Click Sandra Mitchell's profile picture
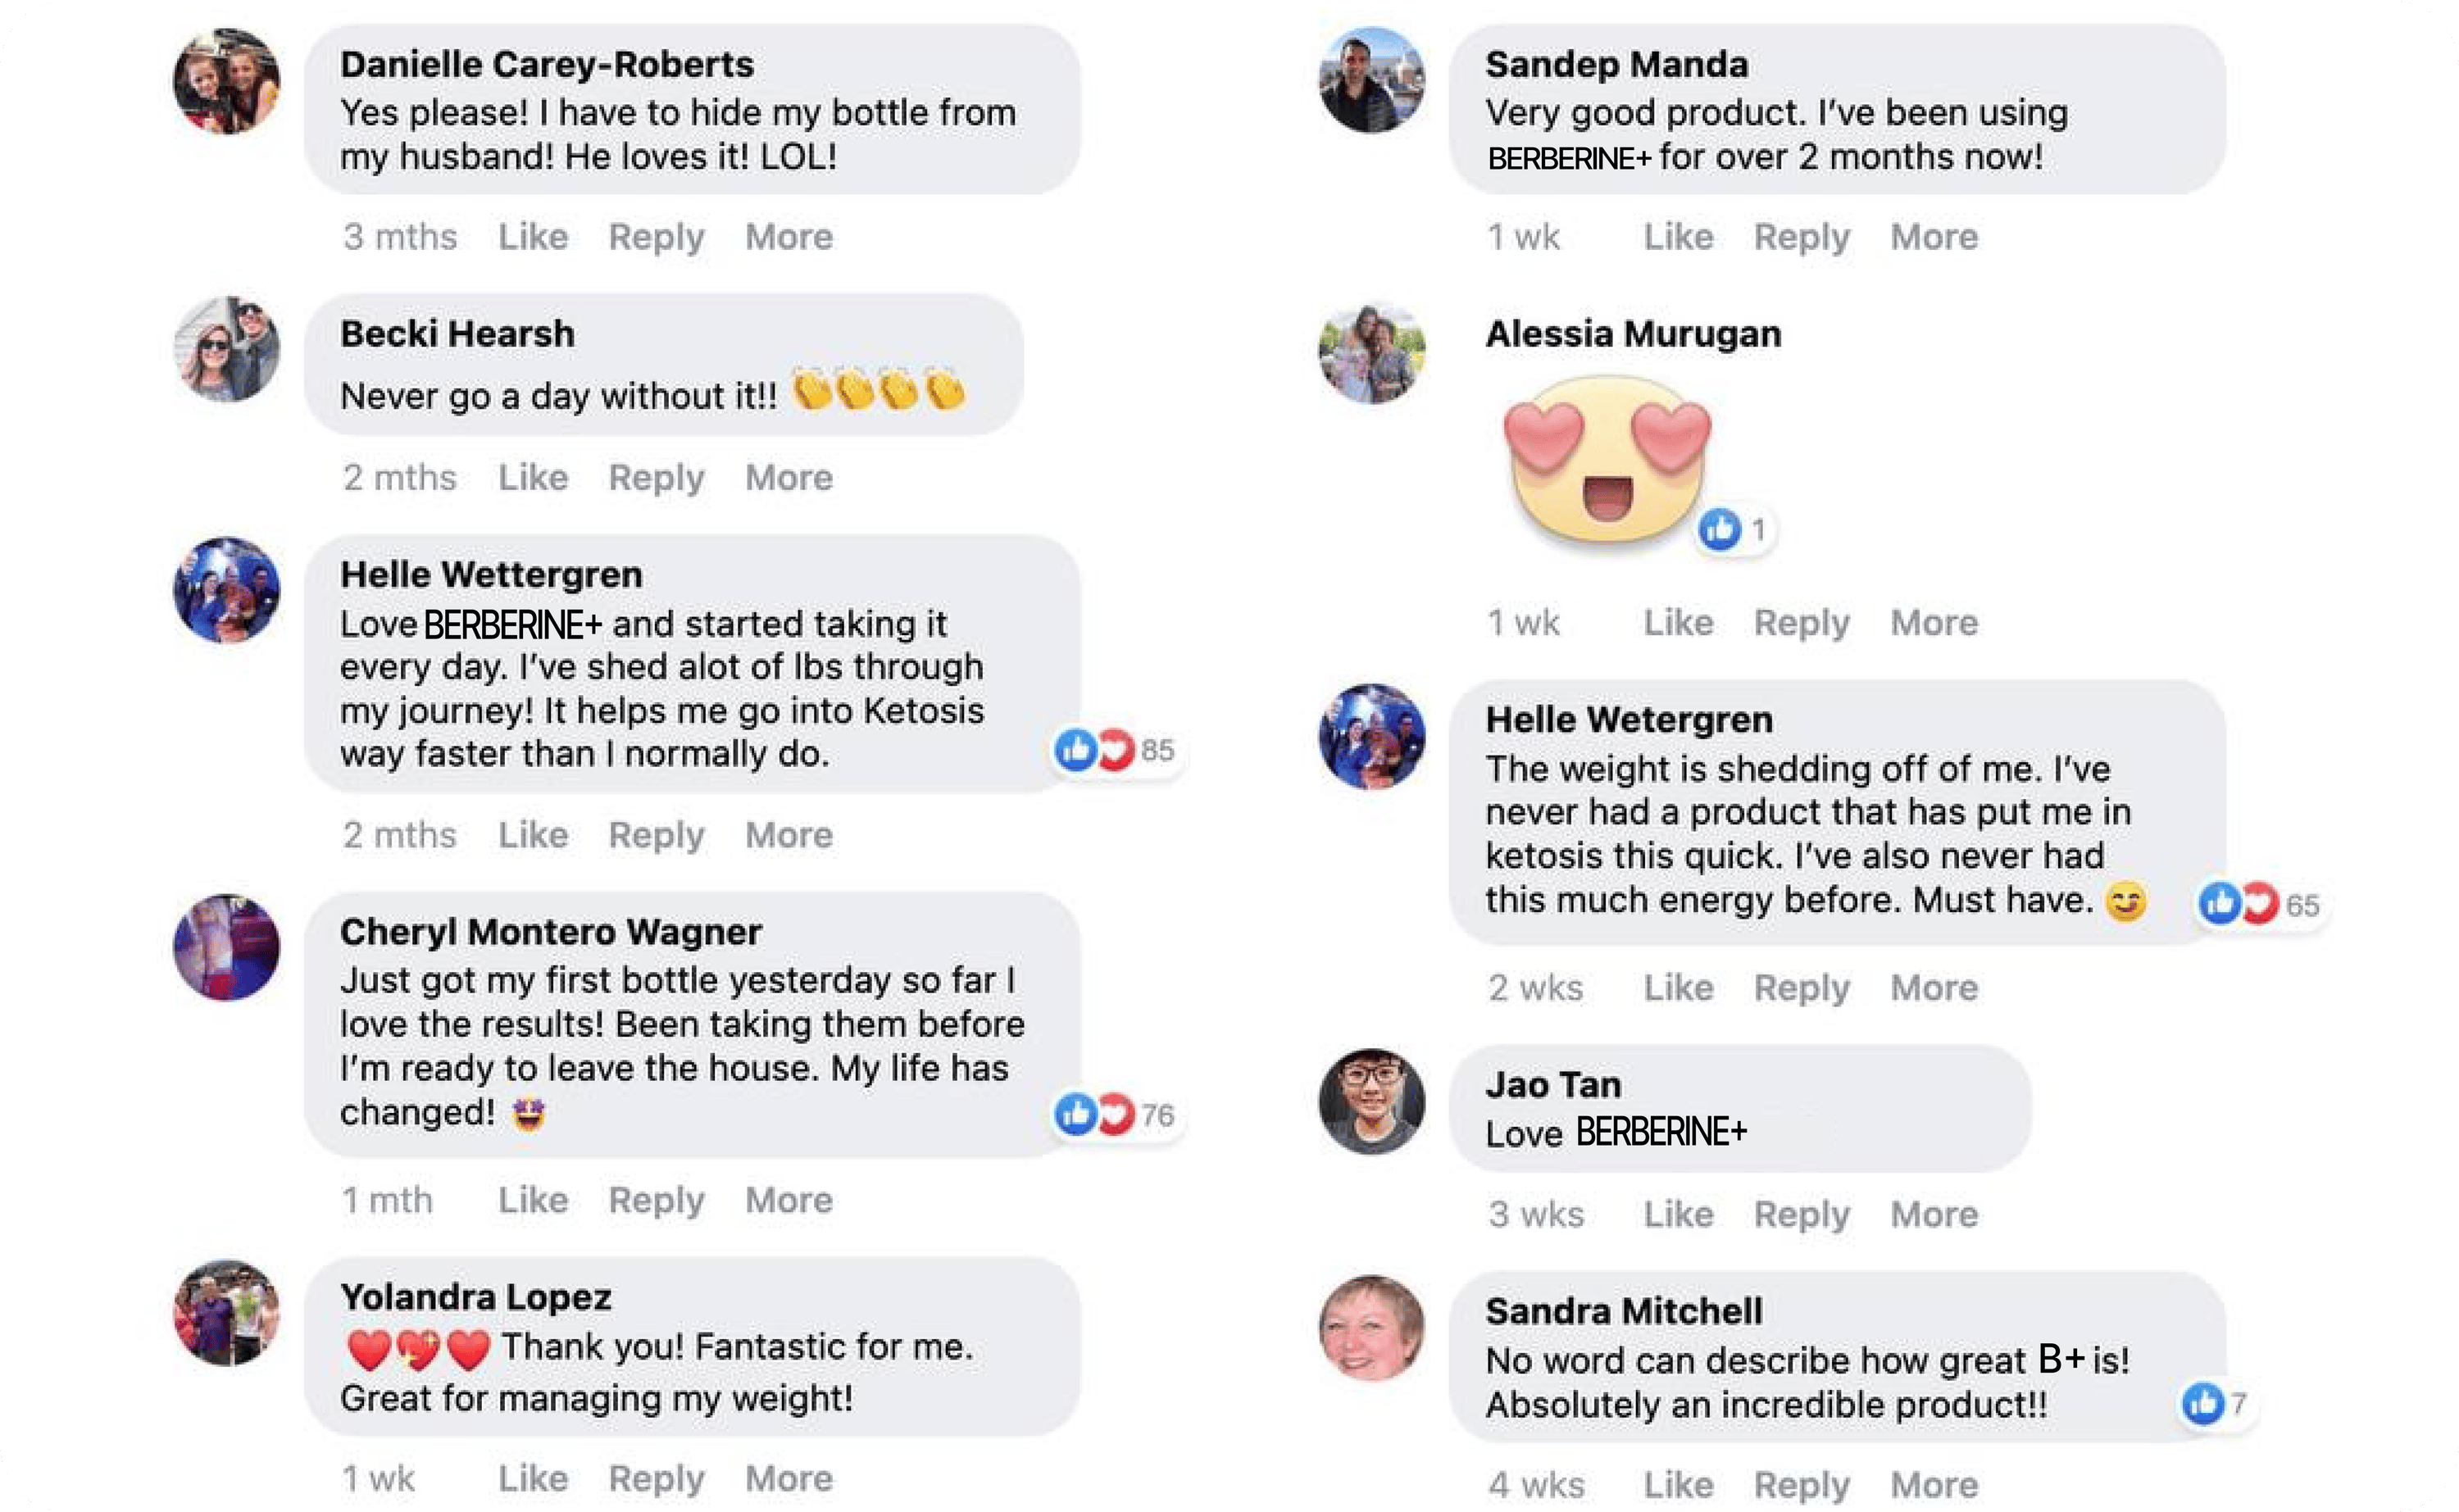This screenshot has height=1512, width=2459. (1372, 1328)
